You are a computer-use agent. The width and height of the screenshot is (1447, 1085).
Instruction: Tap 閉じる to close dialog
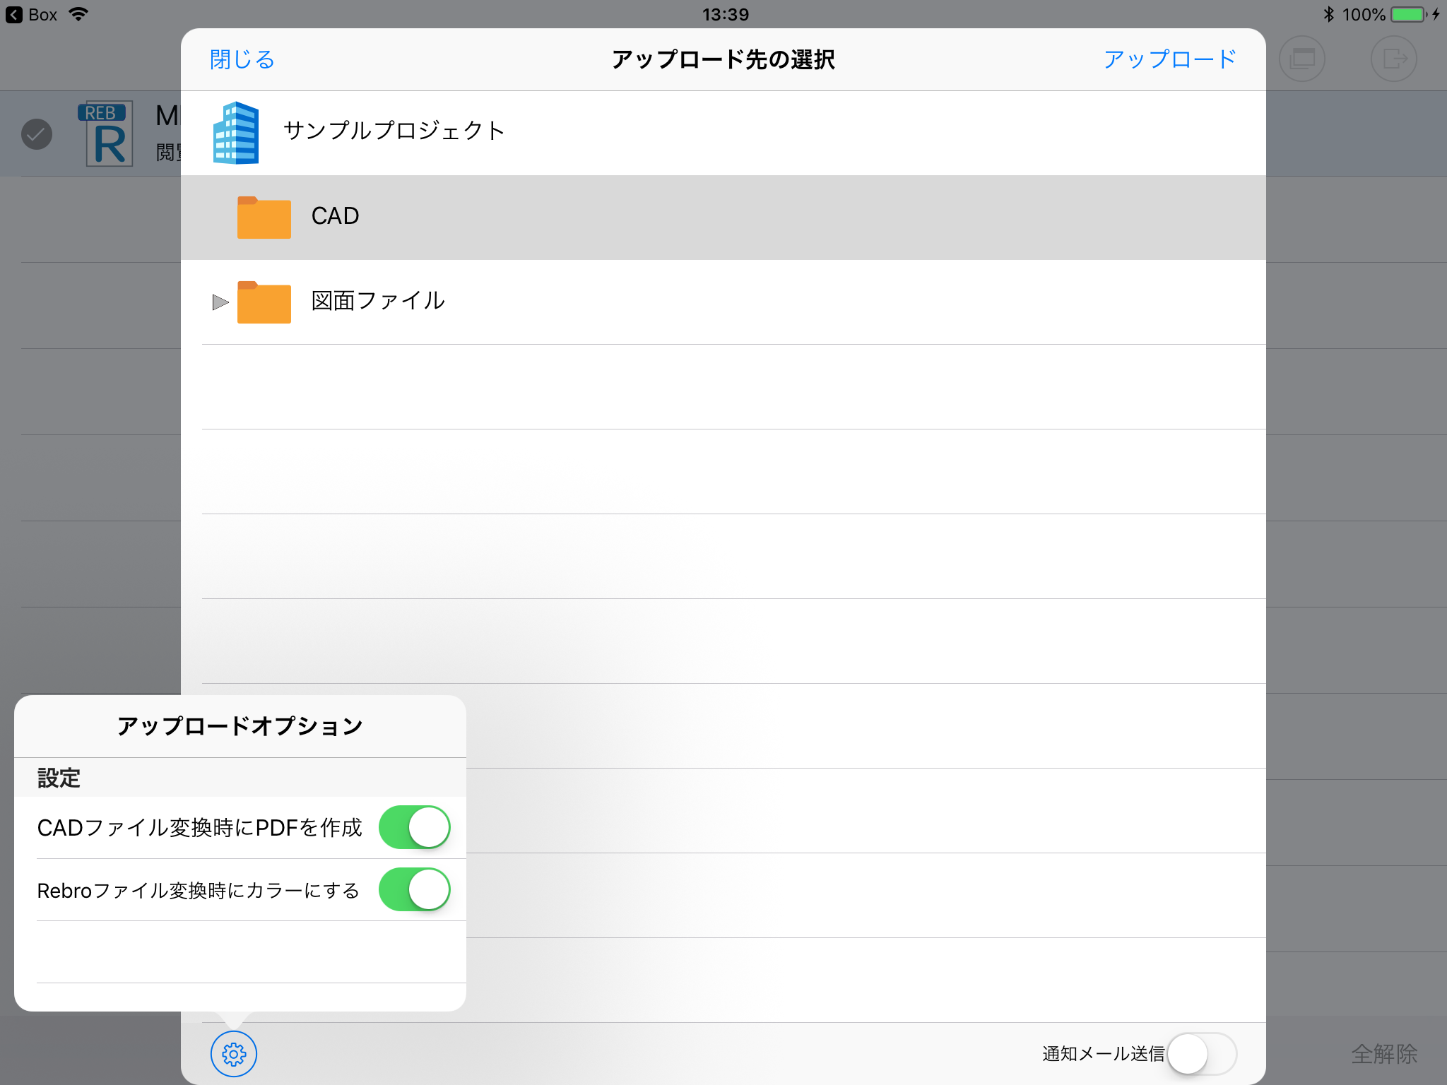point(242,59)
